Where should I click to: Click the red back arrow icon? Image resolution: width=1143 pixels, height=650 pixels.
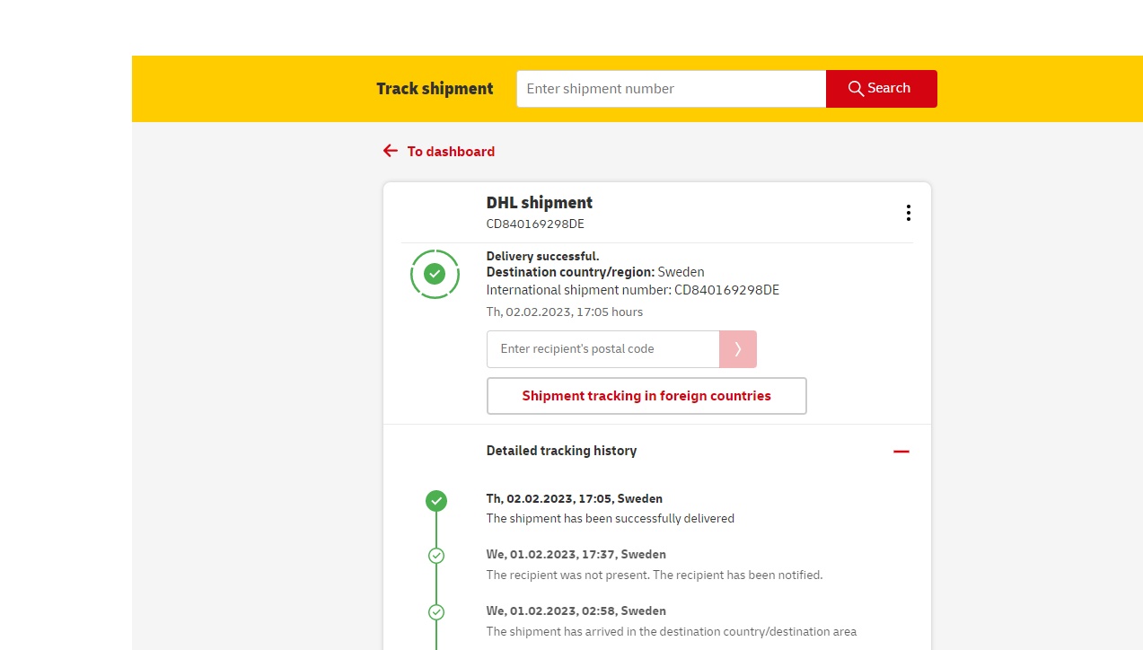(391, 151)
